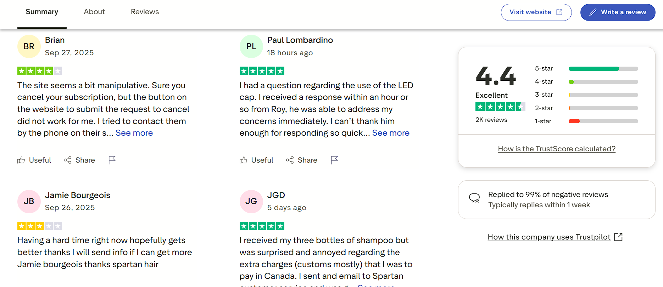Click the JG avatar for JGD

pyautogui.click(x=251, y=201)
